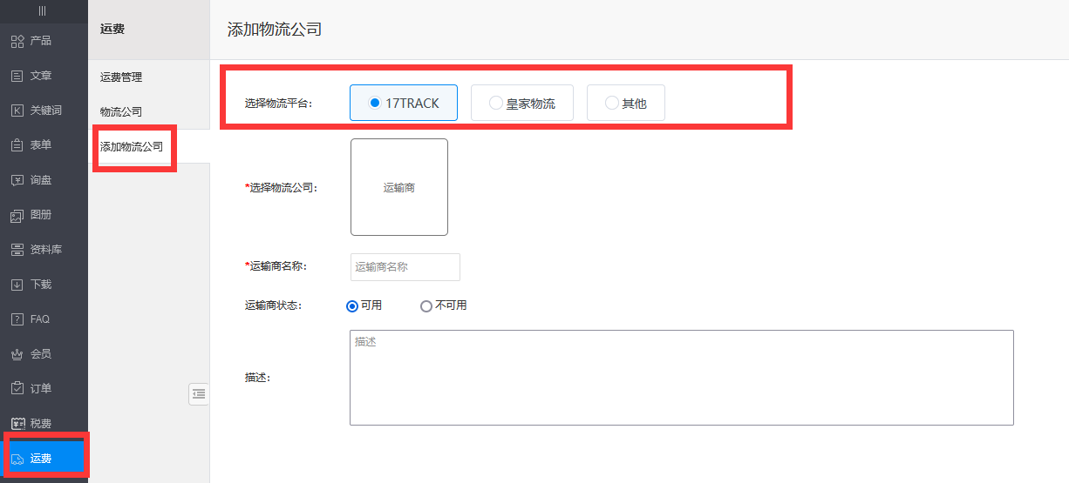
Task: Click the 关键词 keyword icon
Action: click(17, 111)
